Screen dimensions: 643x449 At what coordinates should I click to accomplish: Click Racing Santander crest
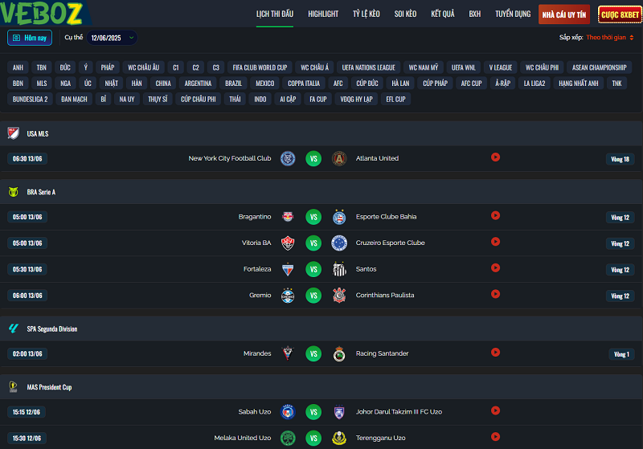coord(339,353)
